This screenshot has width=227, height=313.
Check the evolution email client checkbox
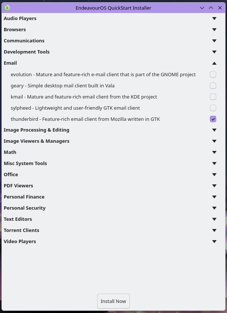[x=213, y=74]
